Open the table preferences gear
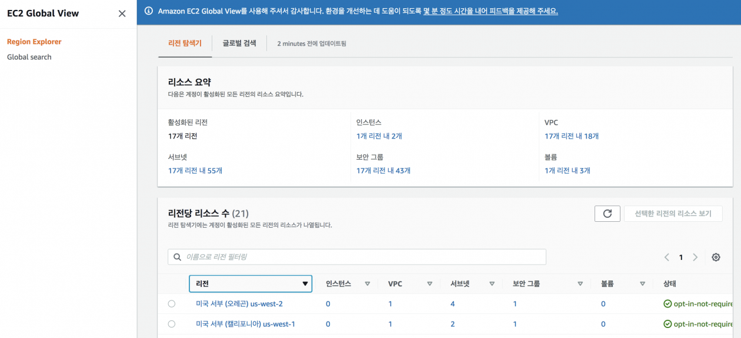This screenshot has width=741, height=338. 716,256
